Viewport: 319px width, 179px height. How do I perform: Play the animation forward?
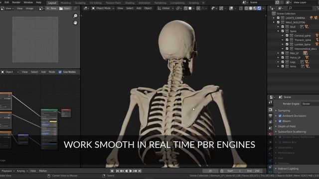click(131, 171)
